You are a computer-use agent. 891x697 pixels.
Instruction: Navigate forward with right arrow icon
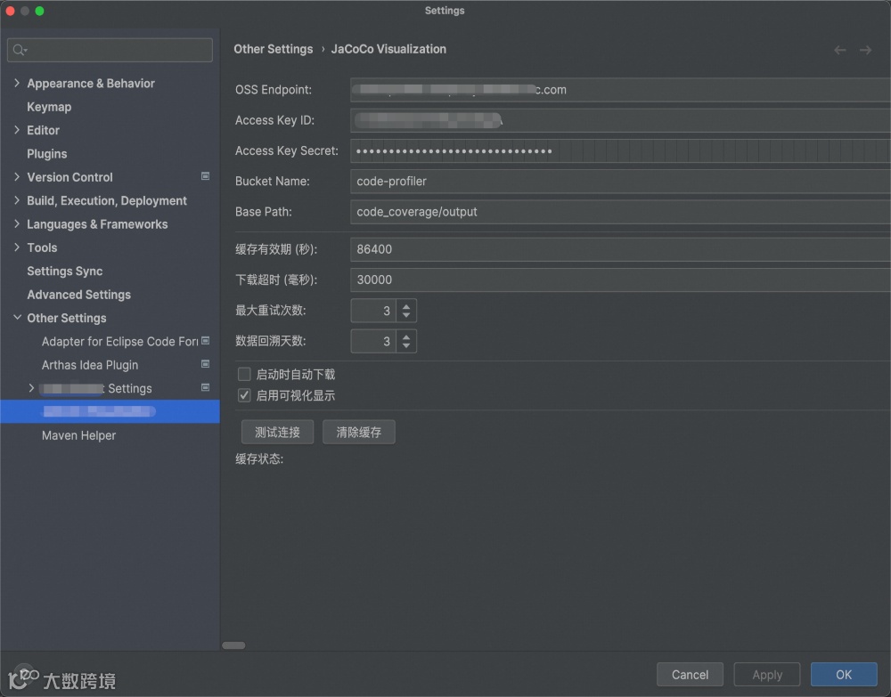(865, 50)
